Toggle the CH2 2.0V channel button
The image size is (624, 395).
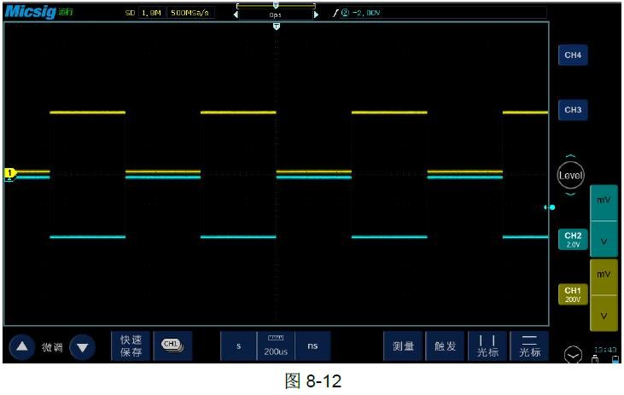pyautogui.click(x=572, y=239)
